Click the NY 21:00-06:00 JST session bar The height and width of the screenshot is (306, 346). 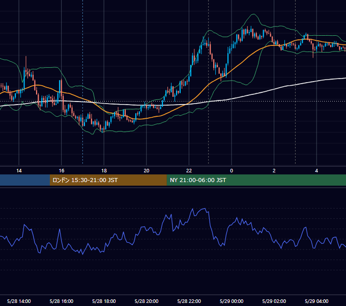pos(256,180)
